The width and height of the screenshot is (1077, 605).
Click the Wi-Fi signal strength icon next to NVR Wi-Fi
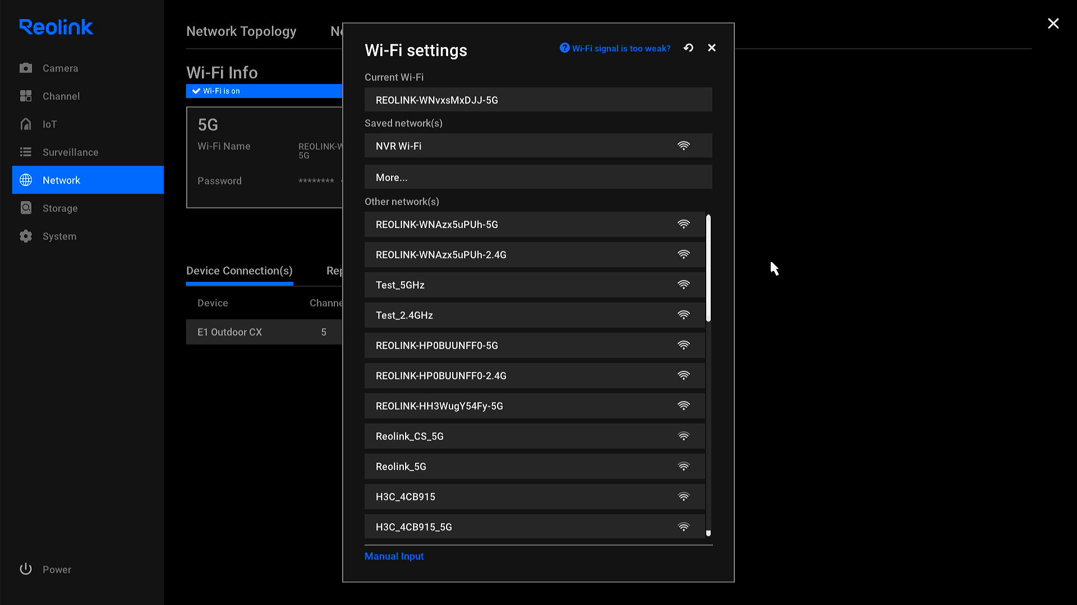683,145
